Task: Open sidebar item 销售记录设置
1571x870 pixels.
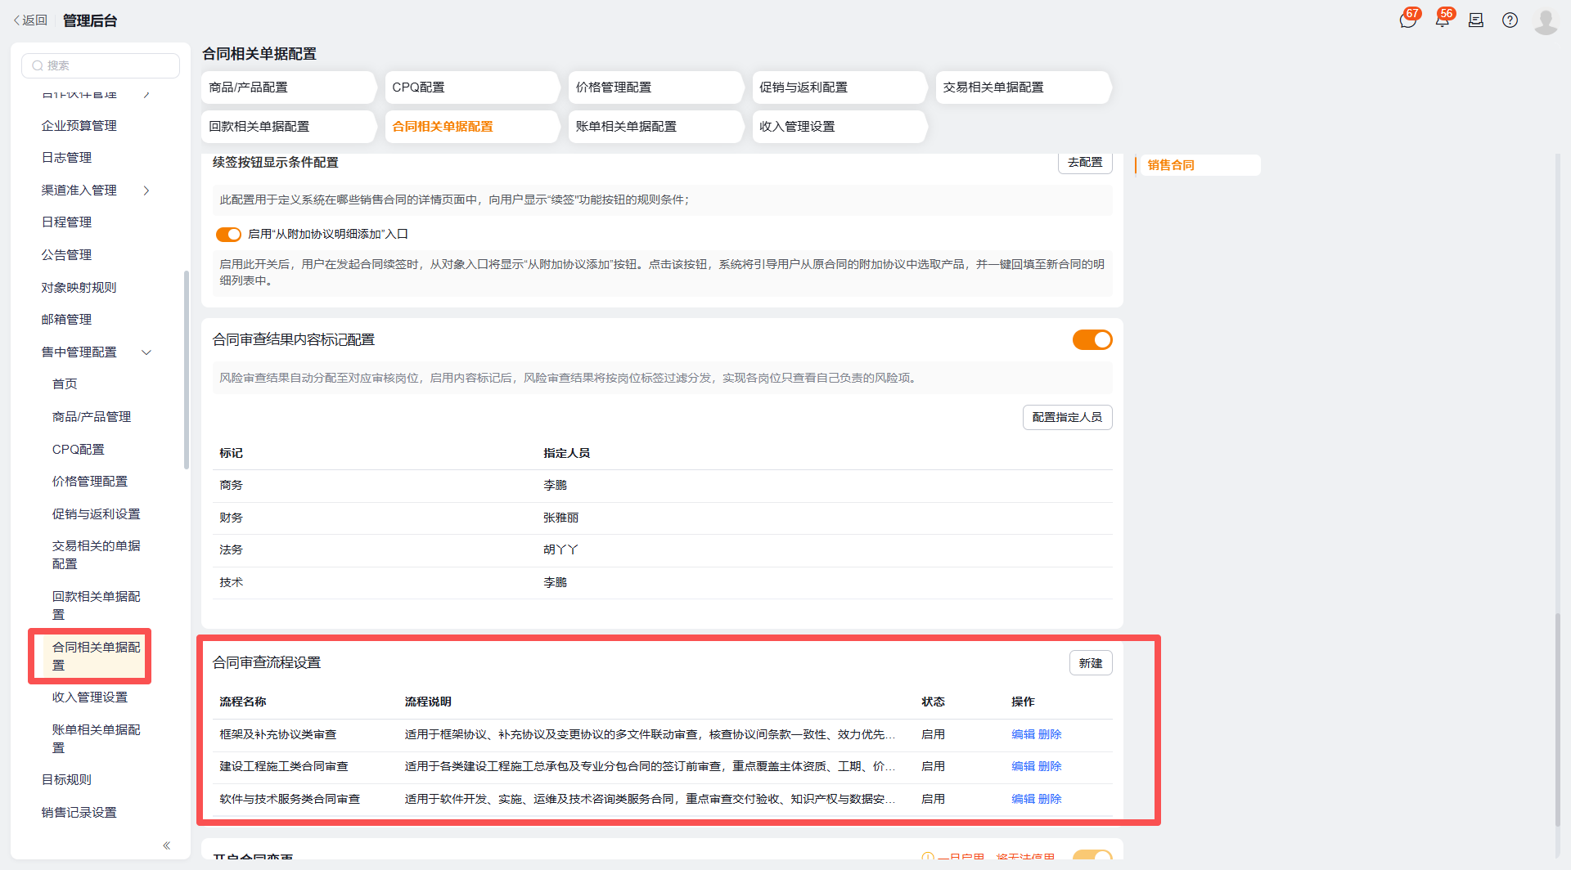Action: tap(79, 813)
